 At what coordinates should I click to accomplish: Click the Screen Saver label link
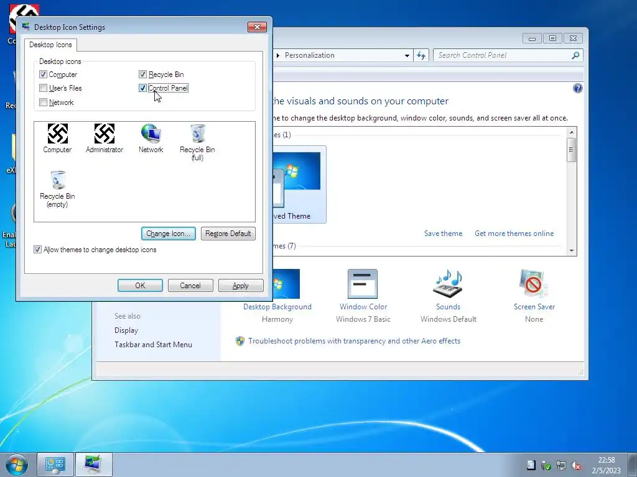(534, 307)
